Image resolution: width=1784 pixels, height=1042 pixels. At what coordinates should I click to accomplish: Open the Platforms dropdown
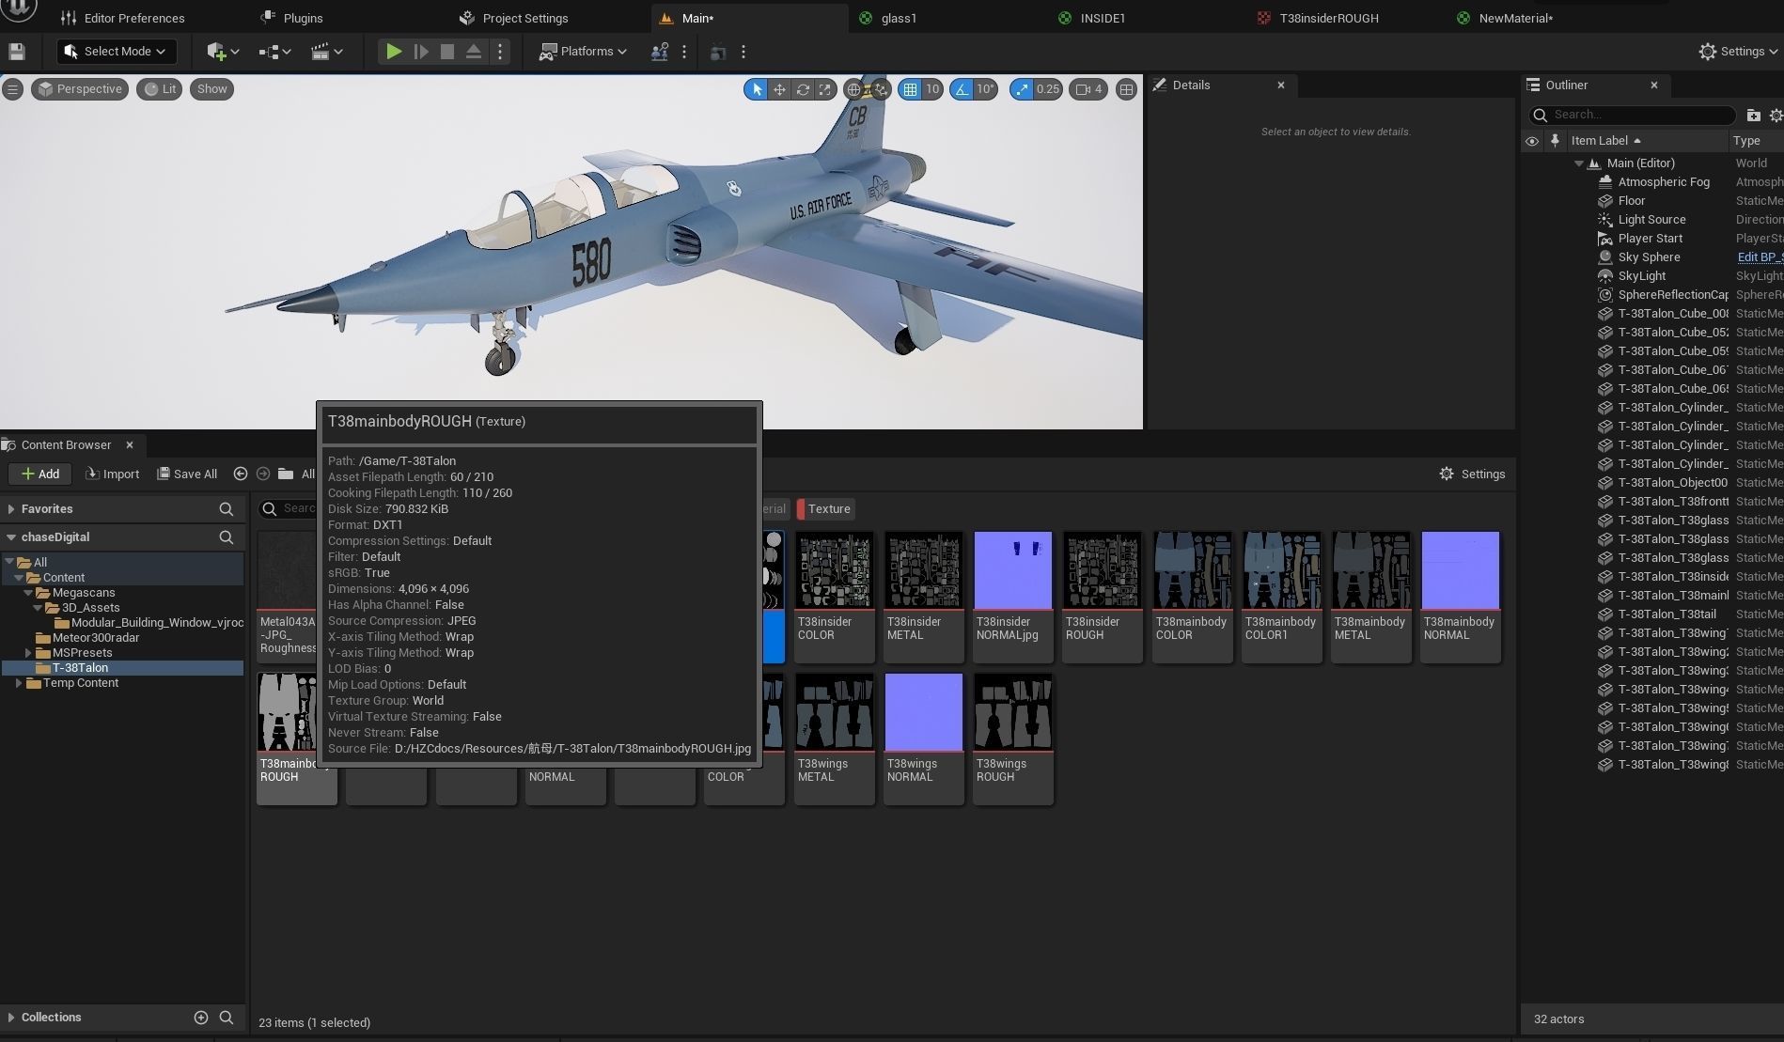(x=583, y=52)
